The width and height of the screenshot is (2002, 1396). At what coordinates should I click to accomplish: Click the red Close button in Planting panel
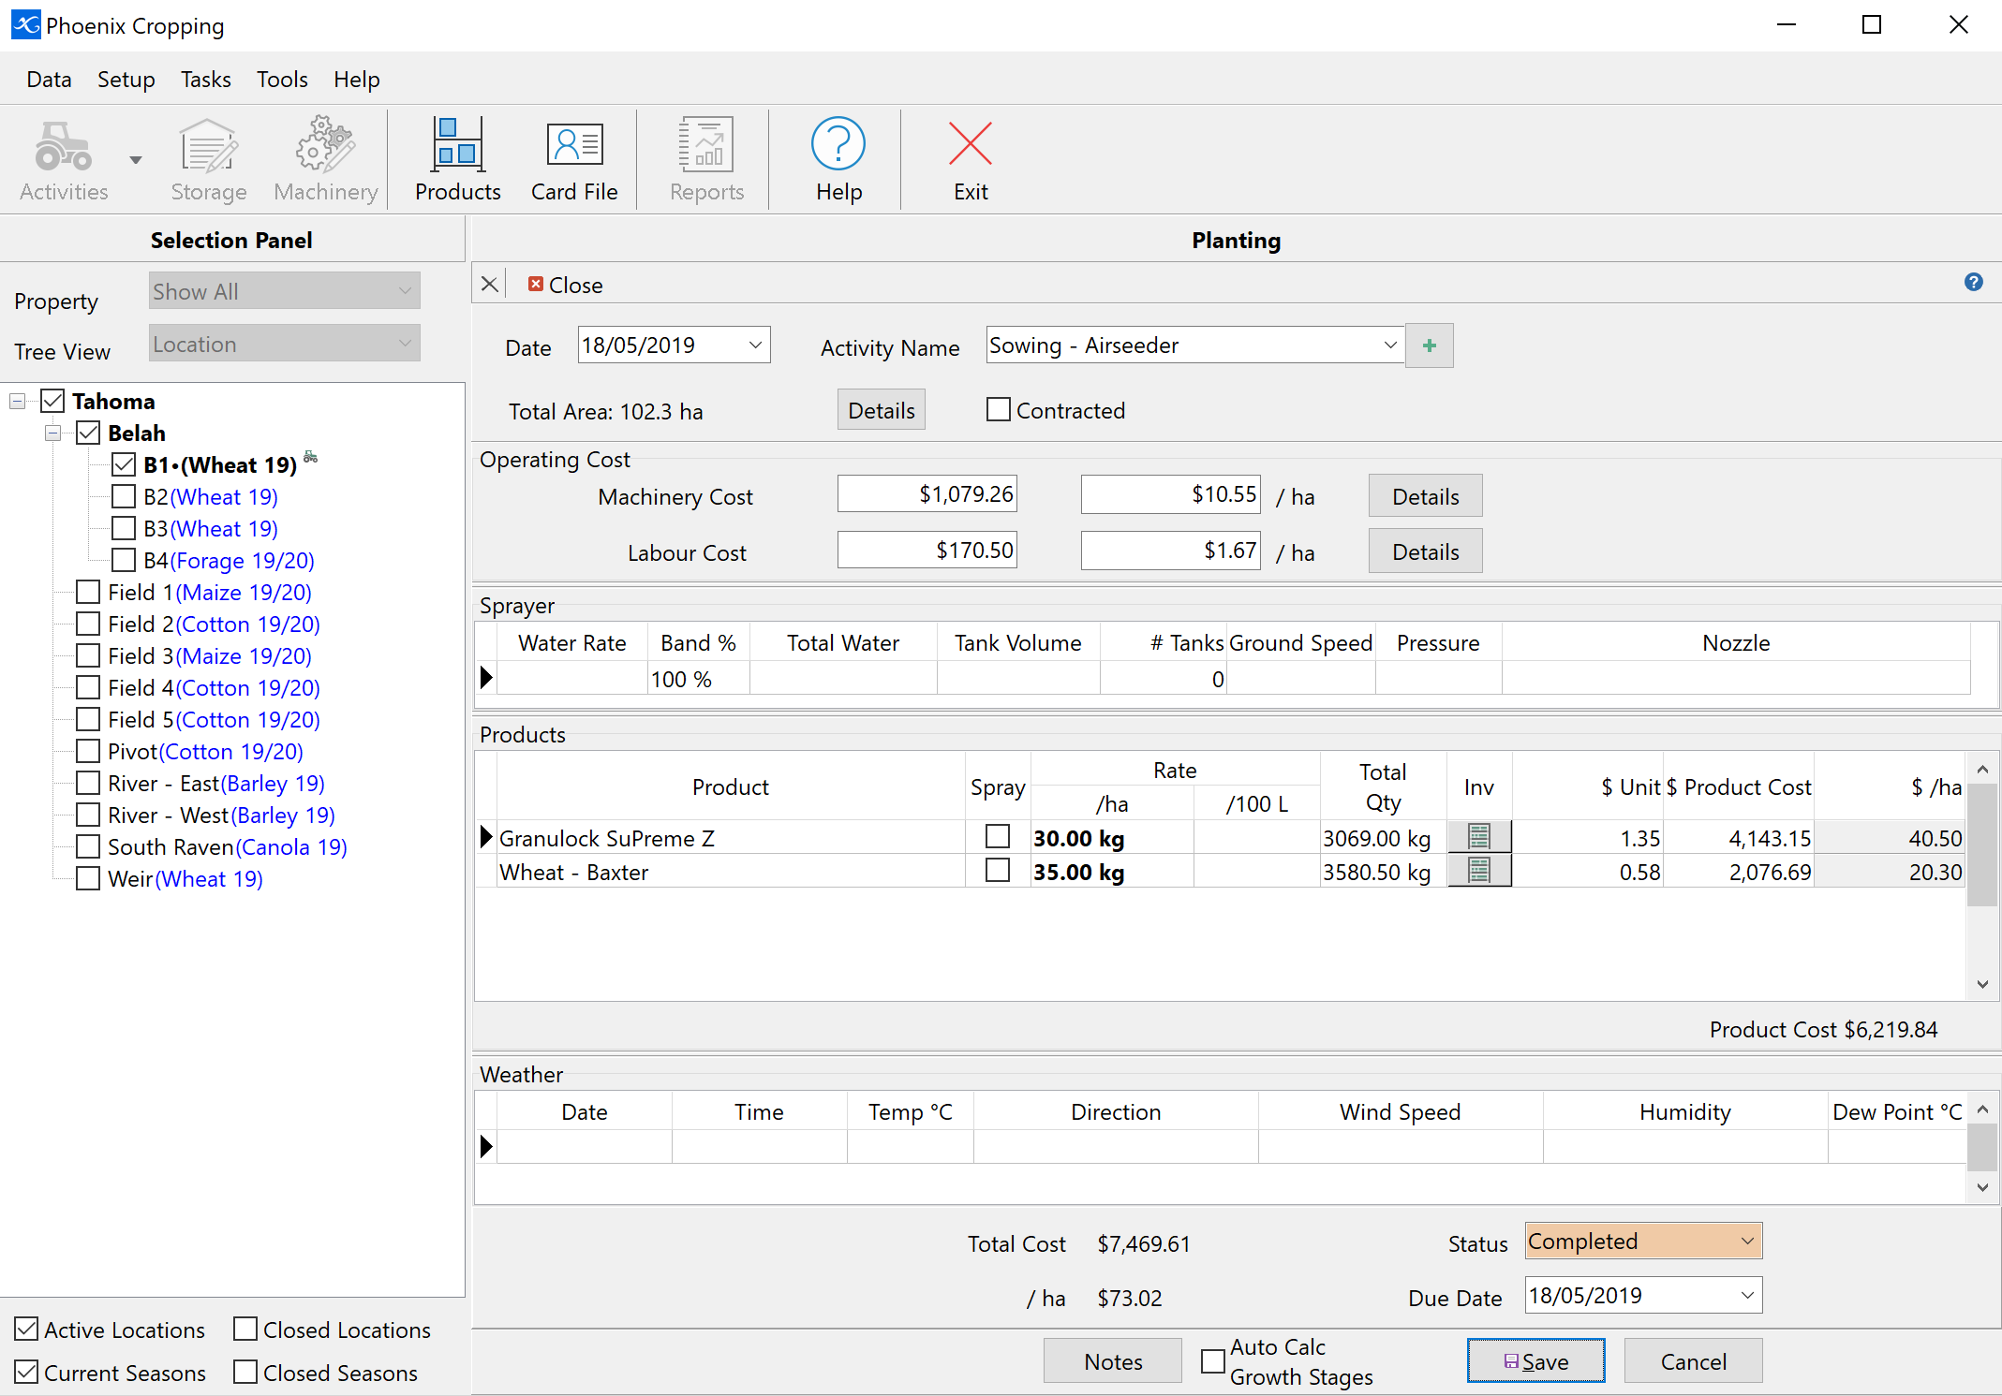(565, 285)
